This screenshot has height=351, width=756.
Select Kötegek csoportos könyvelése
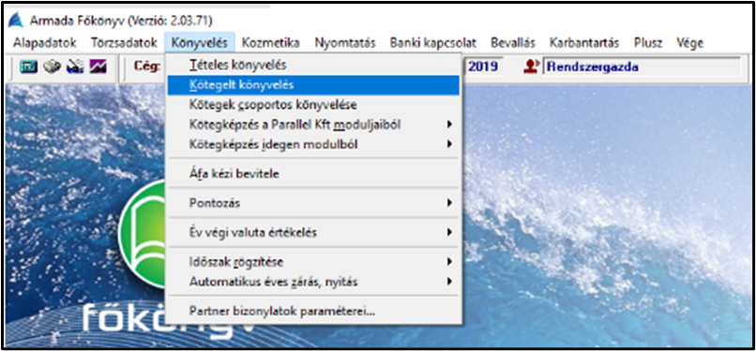[x=313, y=104]
